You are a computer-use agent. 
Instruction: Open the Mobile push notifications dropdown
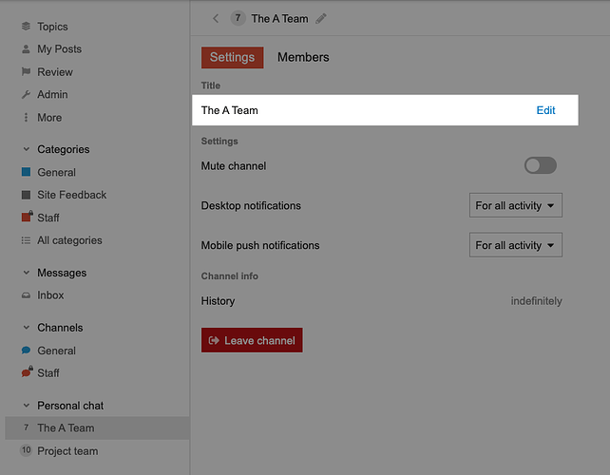516,245
